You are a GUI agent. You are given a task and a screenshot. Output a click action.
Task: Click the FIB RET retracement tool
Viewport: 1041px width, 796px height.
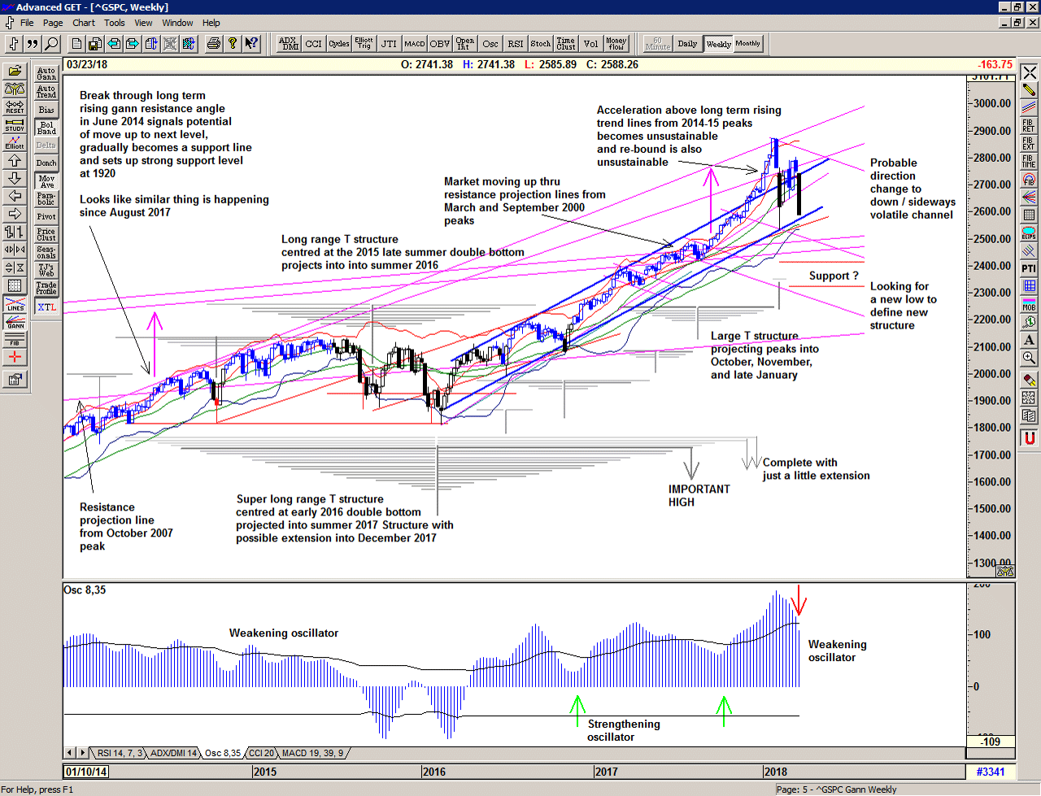1029,125
